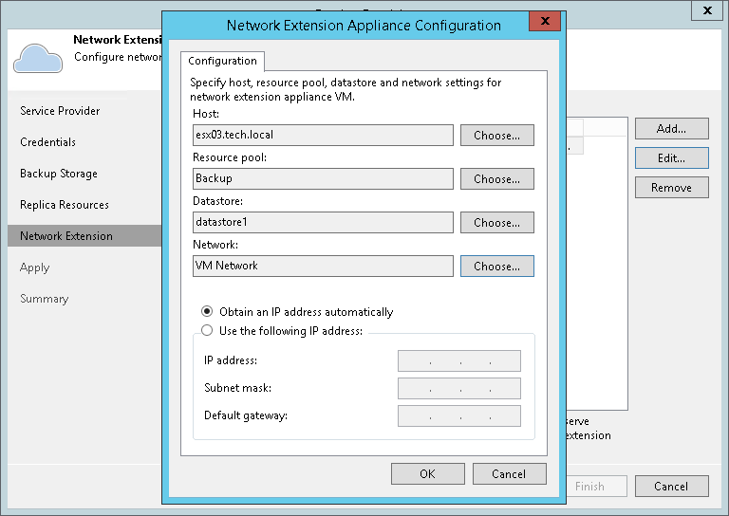Open the Configuration tab

(223, 61)
